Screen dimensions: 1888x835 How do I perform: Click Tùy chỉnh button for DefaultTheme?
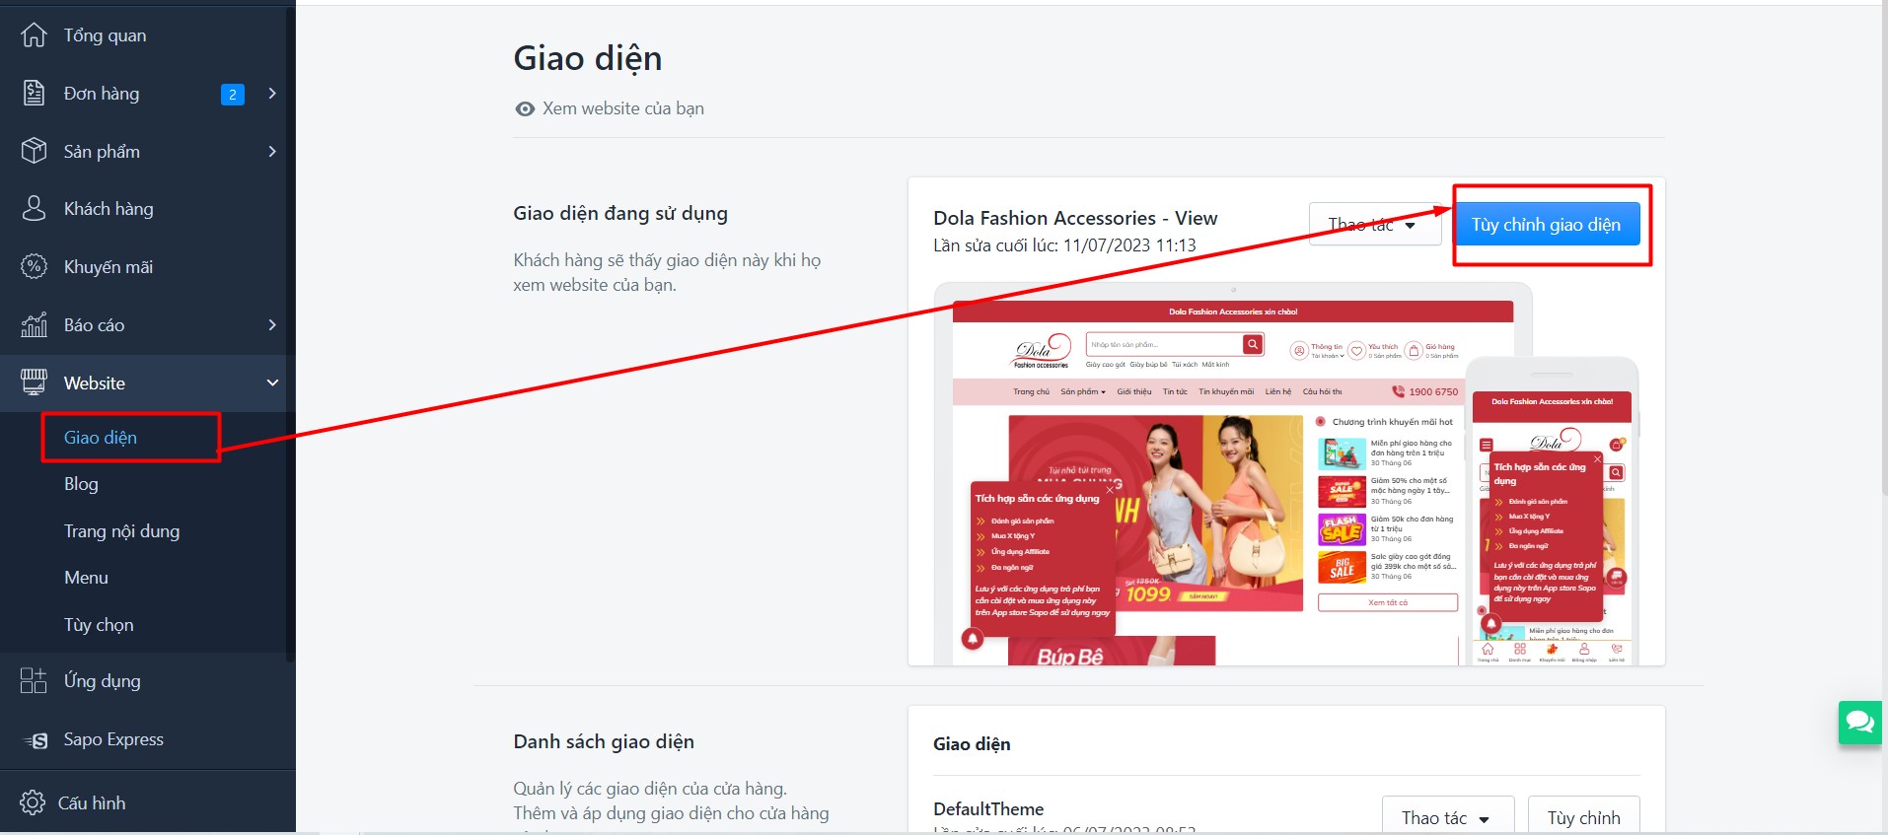[1583, 817]
